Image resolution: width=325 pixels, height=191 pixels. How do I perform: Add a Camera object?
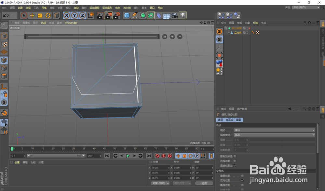pyautogui.click(x=175, y=15)
